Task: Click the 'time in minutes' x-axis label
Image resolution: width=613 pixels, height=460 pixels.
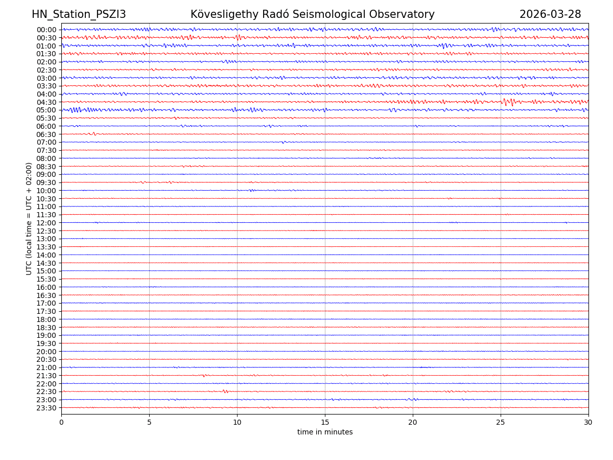Action: [x=325, y=432]
